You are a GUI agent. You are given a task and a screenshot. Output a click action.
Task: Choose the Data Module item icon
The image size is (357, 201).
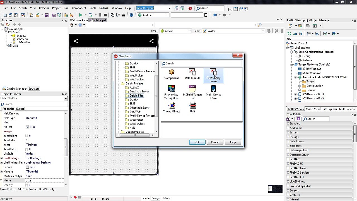[192, 72]
